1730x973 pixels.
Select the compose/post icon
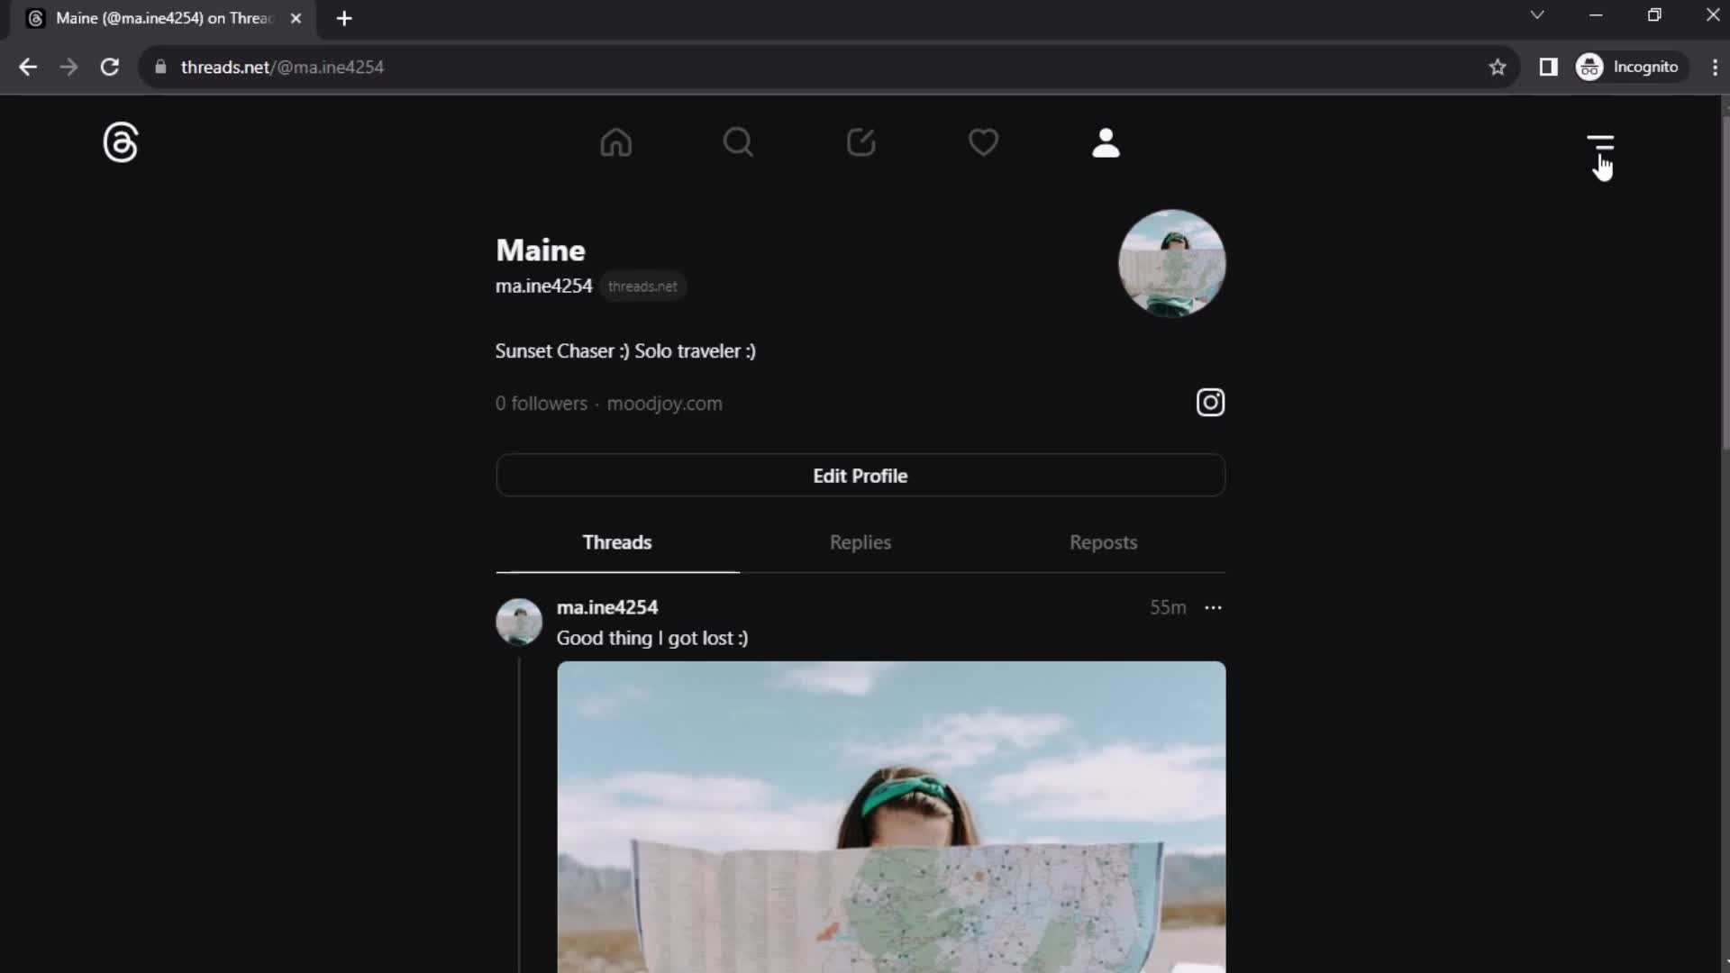(x=861, y=141)
